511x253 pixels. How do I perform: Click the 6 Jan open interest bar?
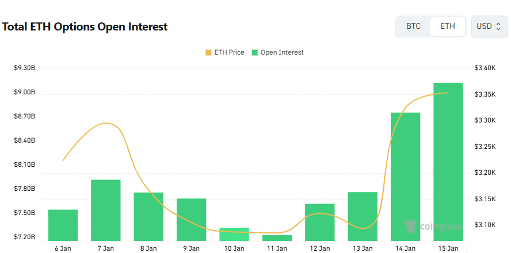[x=63, y=225]
